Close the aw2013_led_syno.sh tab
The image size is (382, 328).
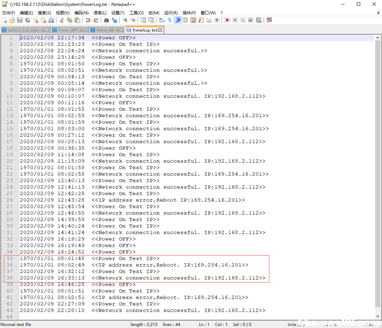click(47, 30)
